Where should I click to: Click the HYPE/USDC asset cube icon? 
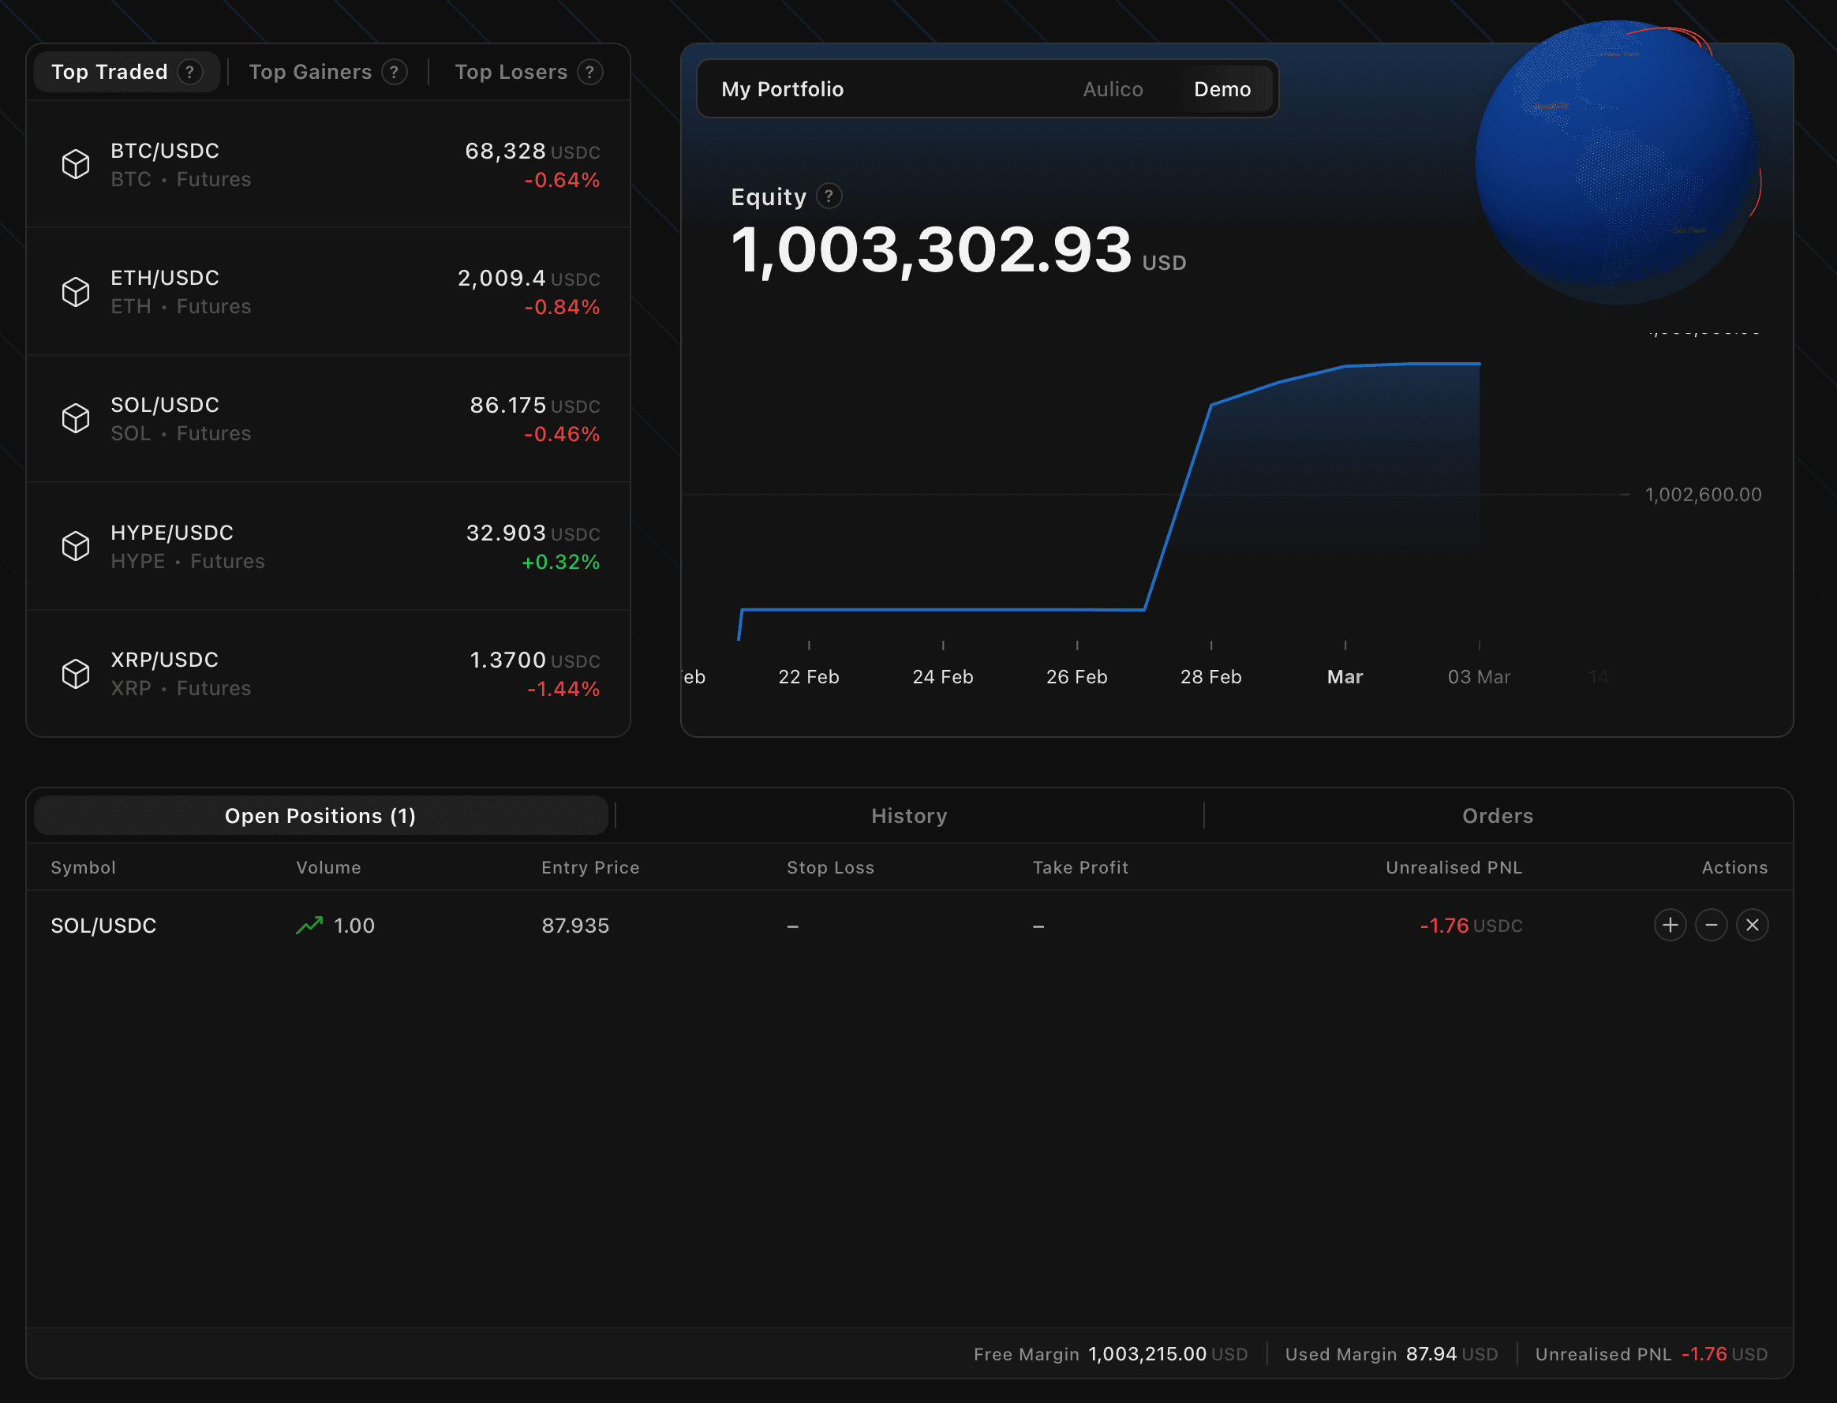tap(76, 545)
